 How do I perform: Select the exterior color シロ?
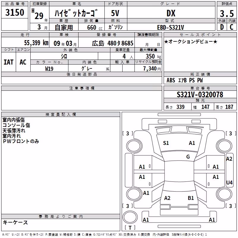(x=64, y=57)
